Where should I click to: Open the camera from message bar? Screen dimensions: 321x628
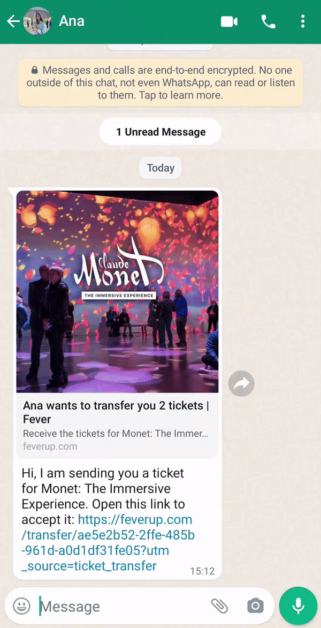tap(255, 606)
